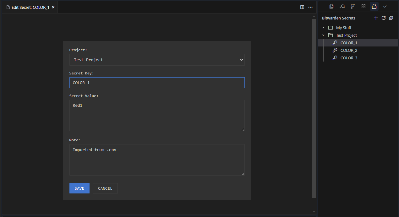Image resolution: width=399 pixels, height=217 pixels.
Task: Open the Extensions grid icon
Action: pyautogui.click(x=363, y=6)
